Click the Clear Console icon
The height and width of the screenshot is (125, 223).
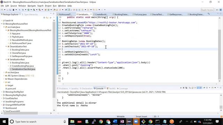coord(190,88)
